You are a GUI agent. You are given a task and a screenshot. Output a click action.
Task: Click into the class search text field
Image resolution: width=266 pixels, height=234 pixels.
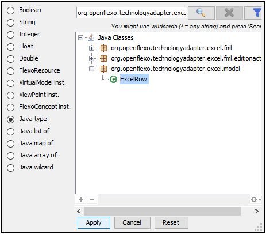click(x=132, y=13)
